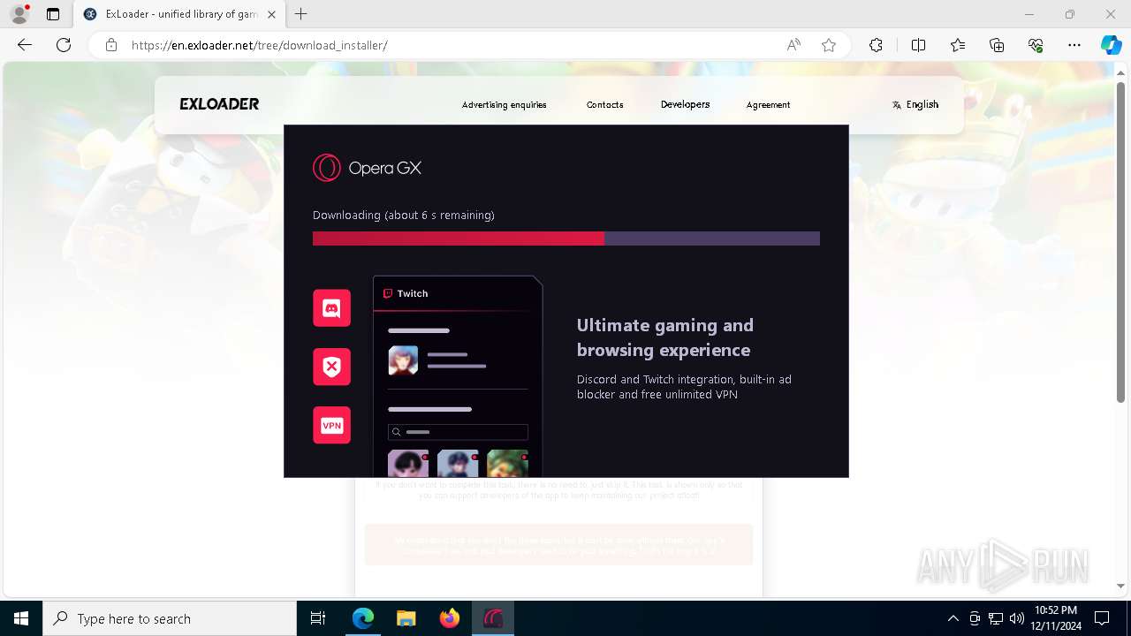Click the streamer avatar in the Twitch panel
The height and width of the screenshot is (636, 1131).
pos(403,360)
